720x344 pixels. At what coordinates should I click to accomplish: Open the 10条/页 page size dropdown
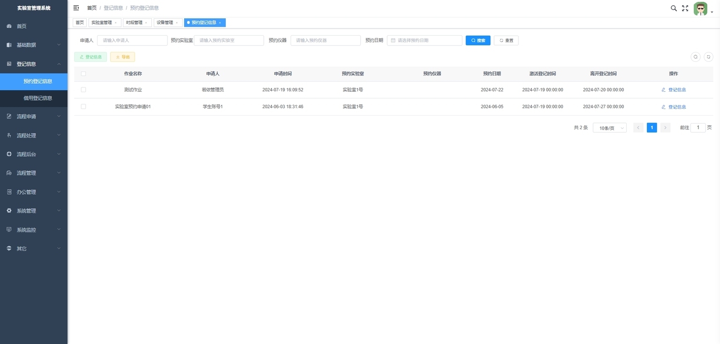[x=609, y=128]
